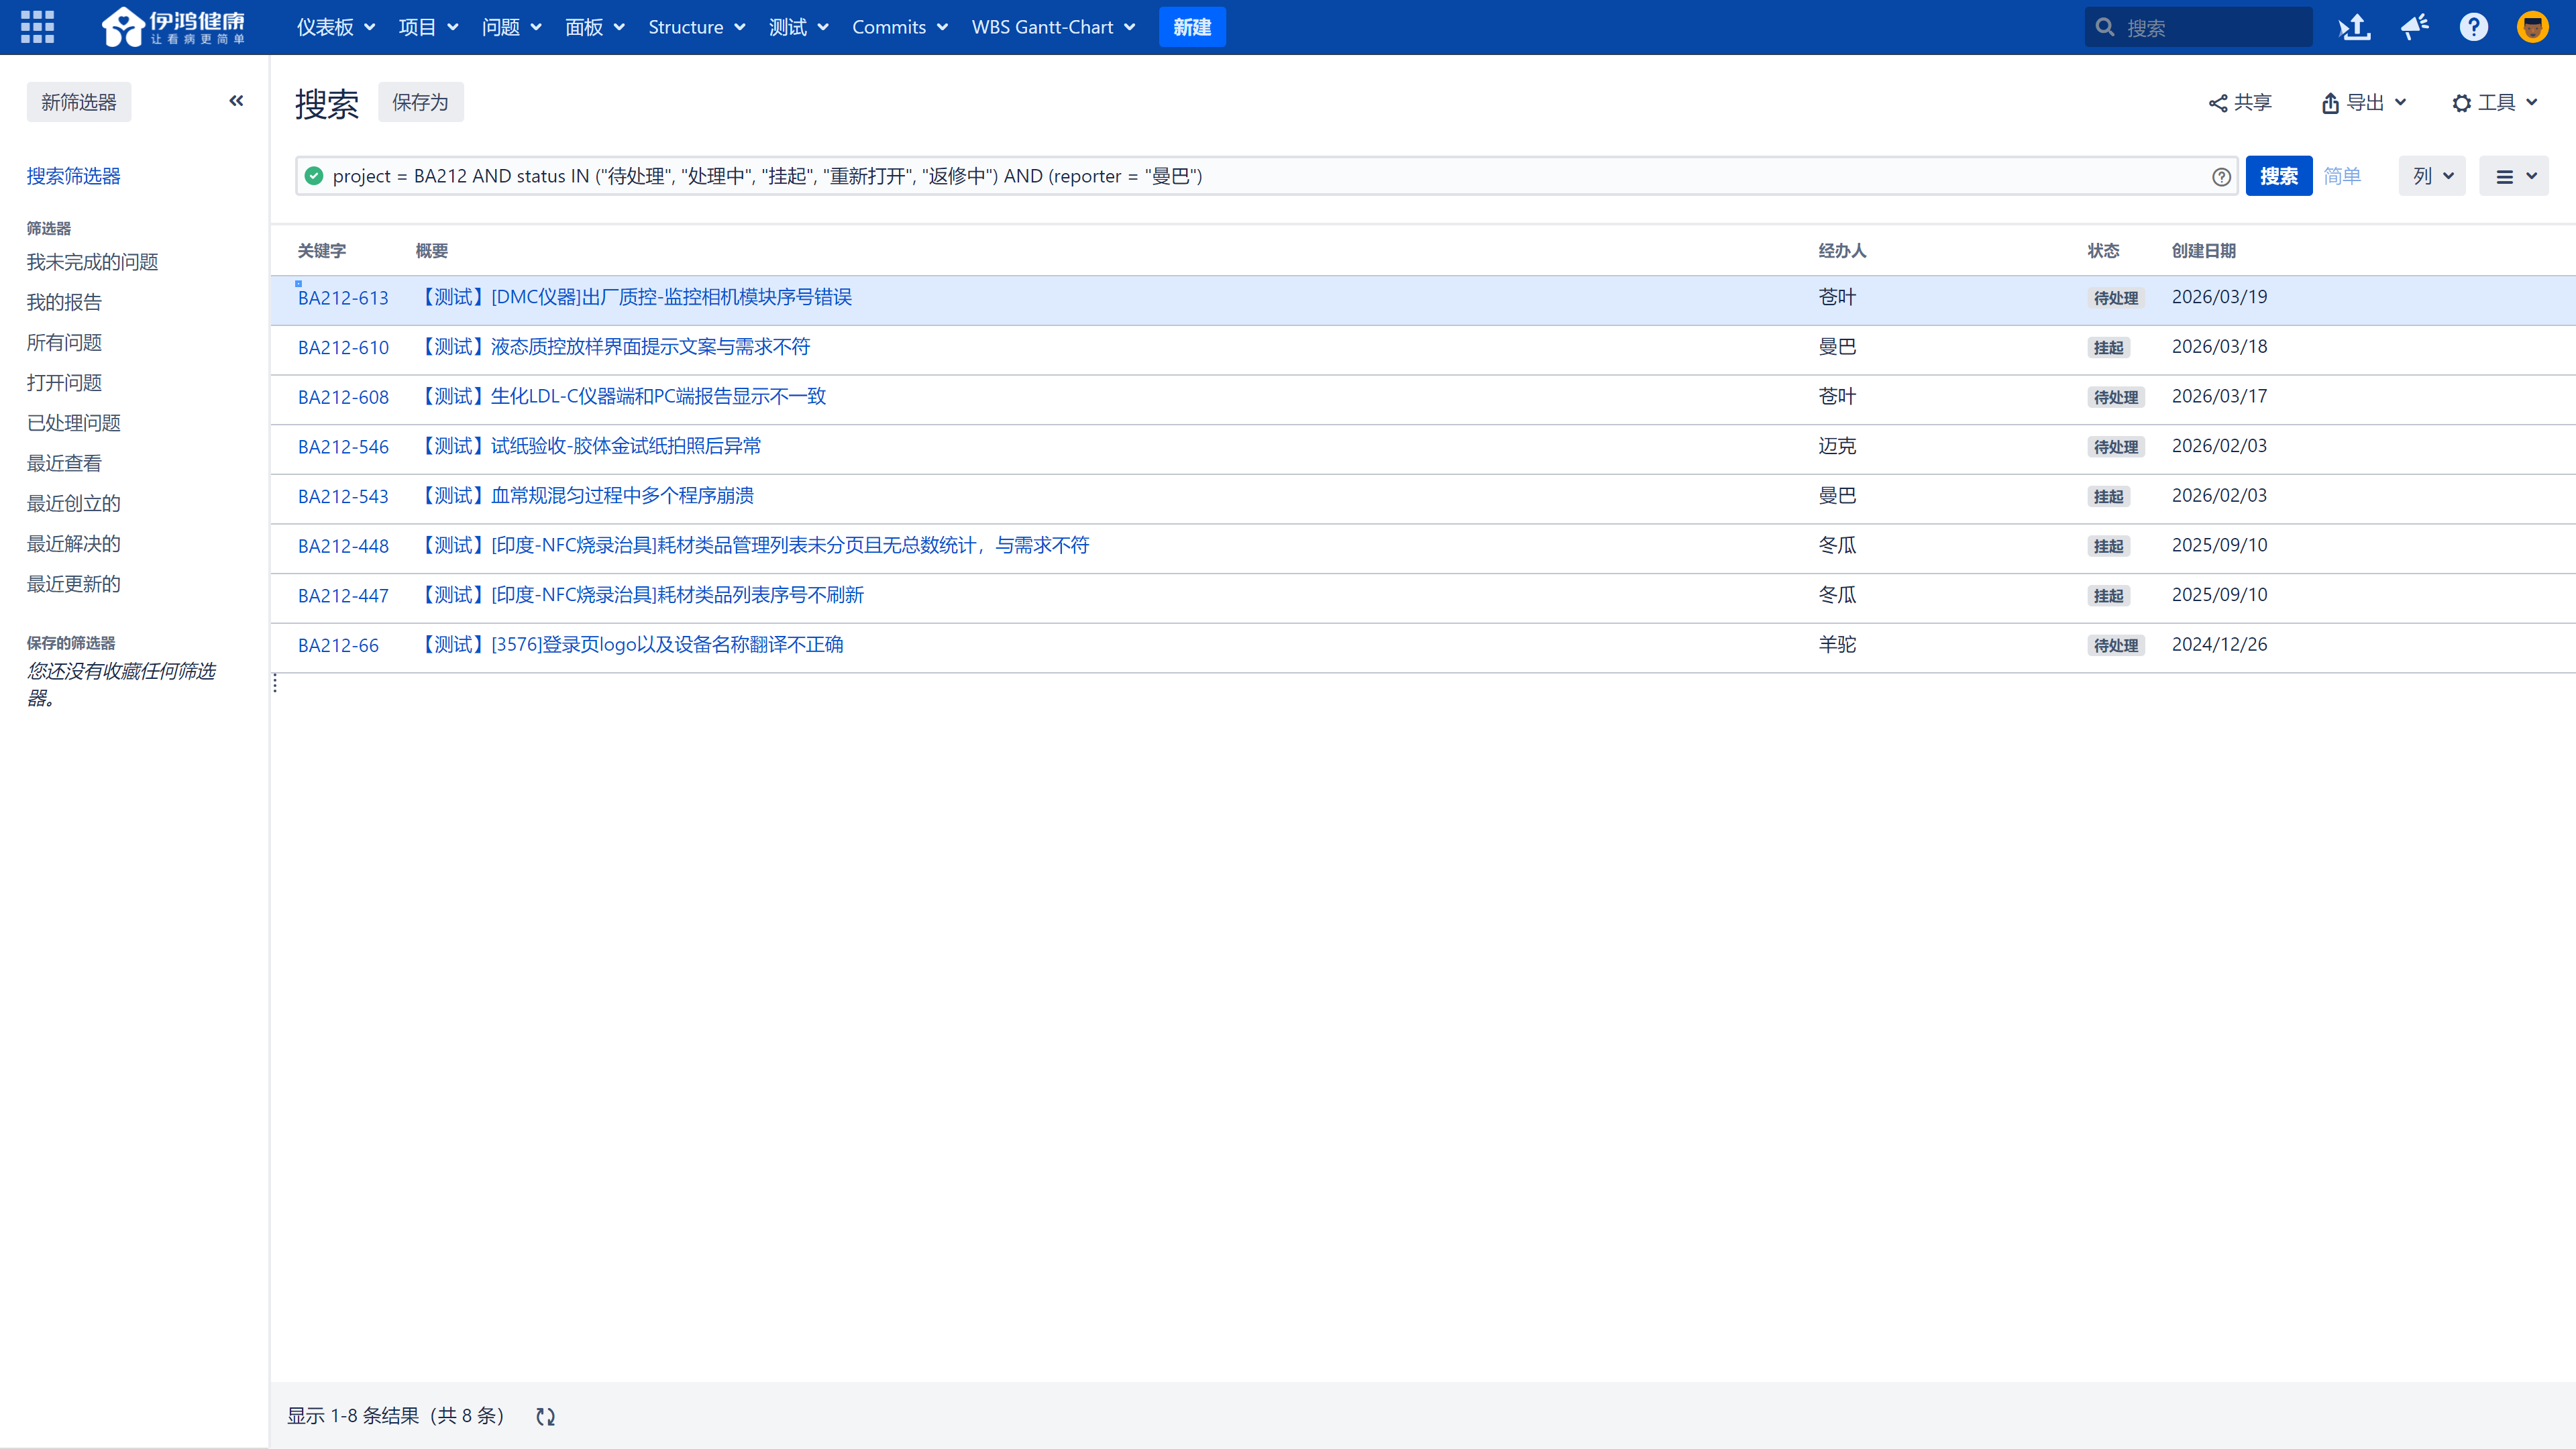This screenshot has height=1449, width=2576.
Task: Click the import/upload icon in header
Action: point(2354,27)
